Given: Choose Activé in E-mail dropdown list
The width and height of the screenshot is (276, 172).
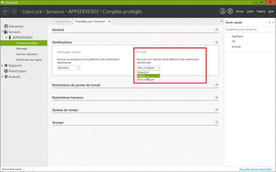Looking at the screenshot, I should pos(148,76).
